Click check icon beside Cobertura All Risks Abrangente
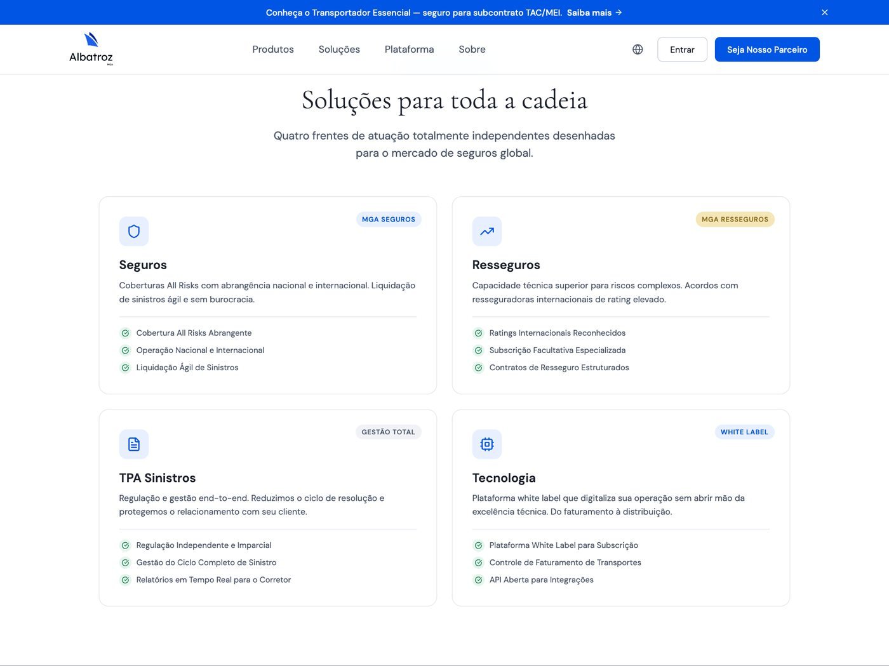 click(x=125, y=333)
